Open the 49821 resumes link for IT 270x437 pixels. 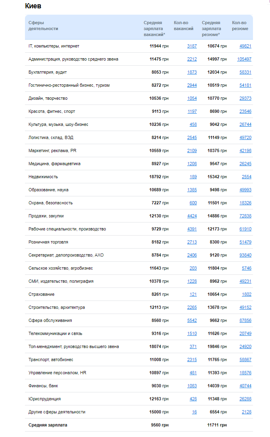pyautogui.click(x=245, y=46)
